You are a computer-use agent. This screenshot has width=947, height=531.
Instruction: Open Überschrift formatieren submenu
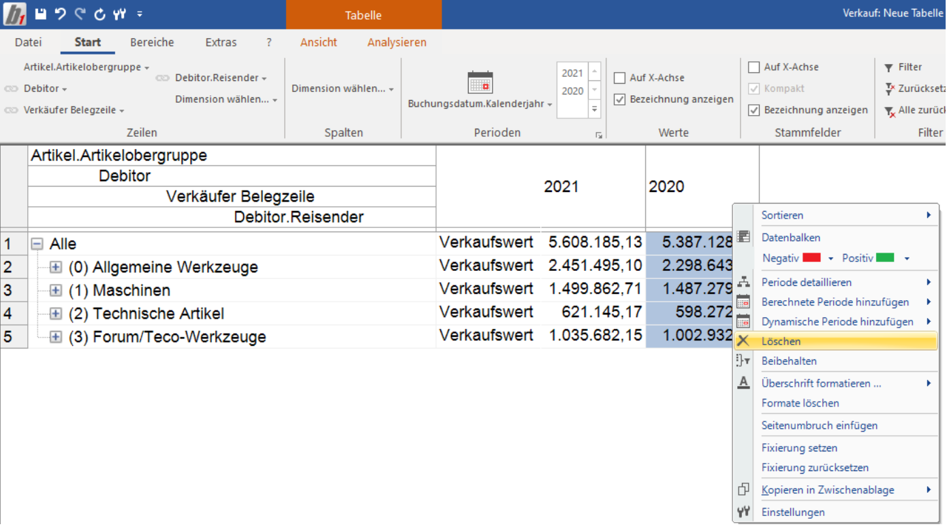point(835,383)
